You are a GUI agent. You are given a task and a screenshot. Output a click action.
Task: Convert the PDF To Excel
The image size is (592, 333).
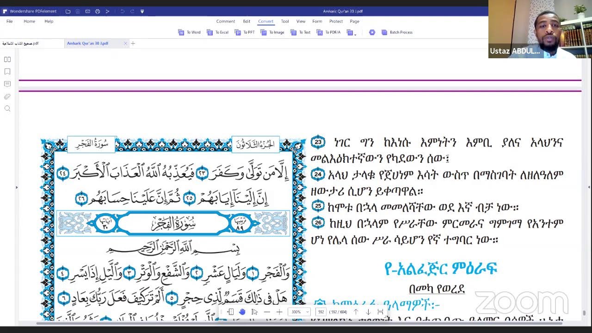pos(217,32)
